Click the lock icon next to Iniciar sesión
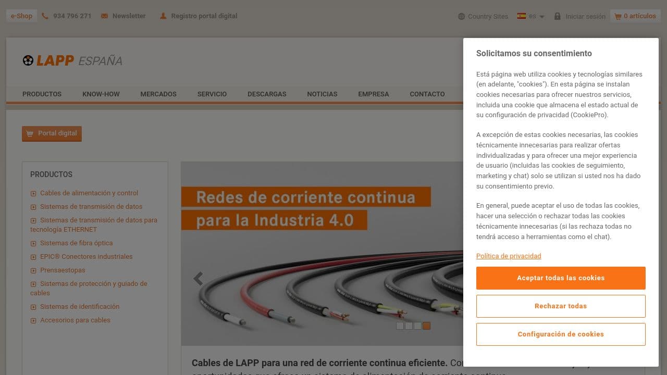The image size is (667, 375). point(558,16)
